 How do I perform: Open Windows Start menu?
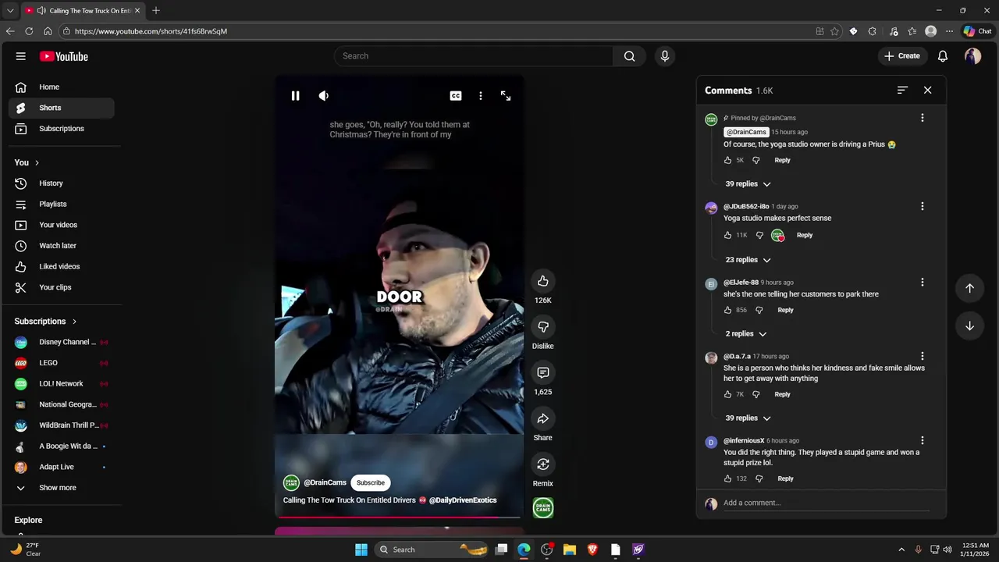tap(361, 550)
